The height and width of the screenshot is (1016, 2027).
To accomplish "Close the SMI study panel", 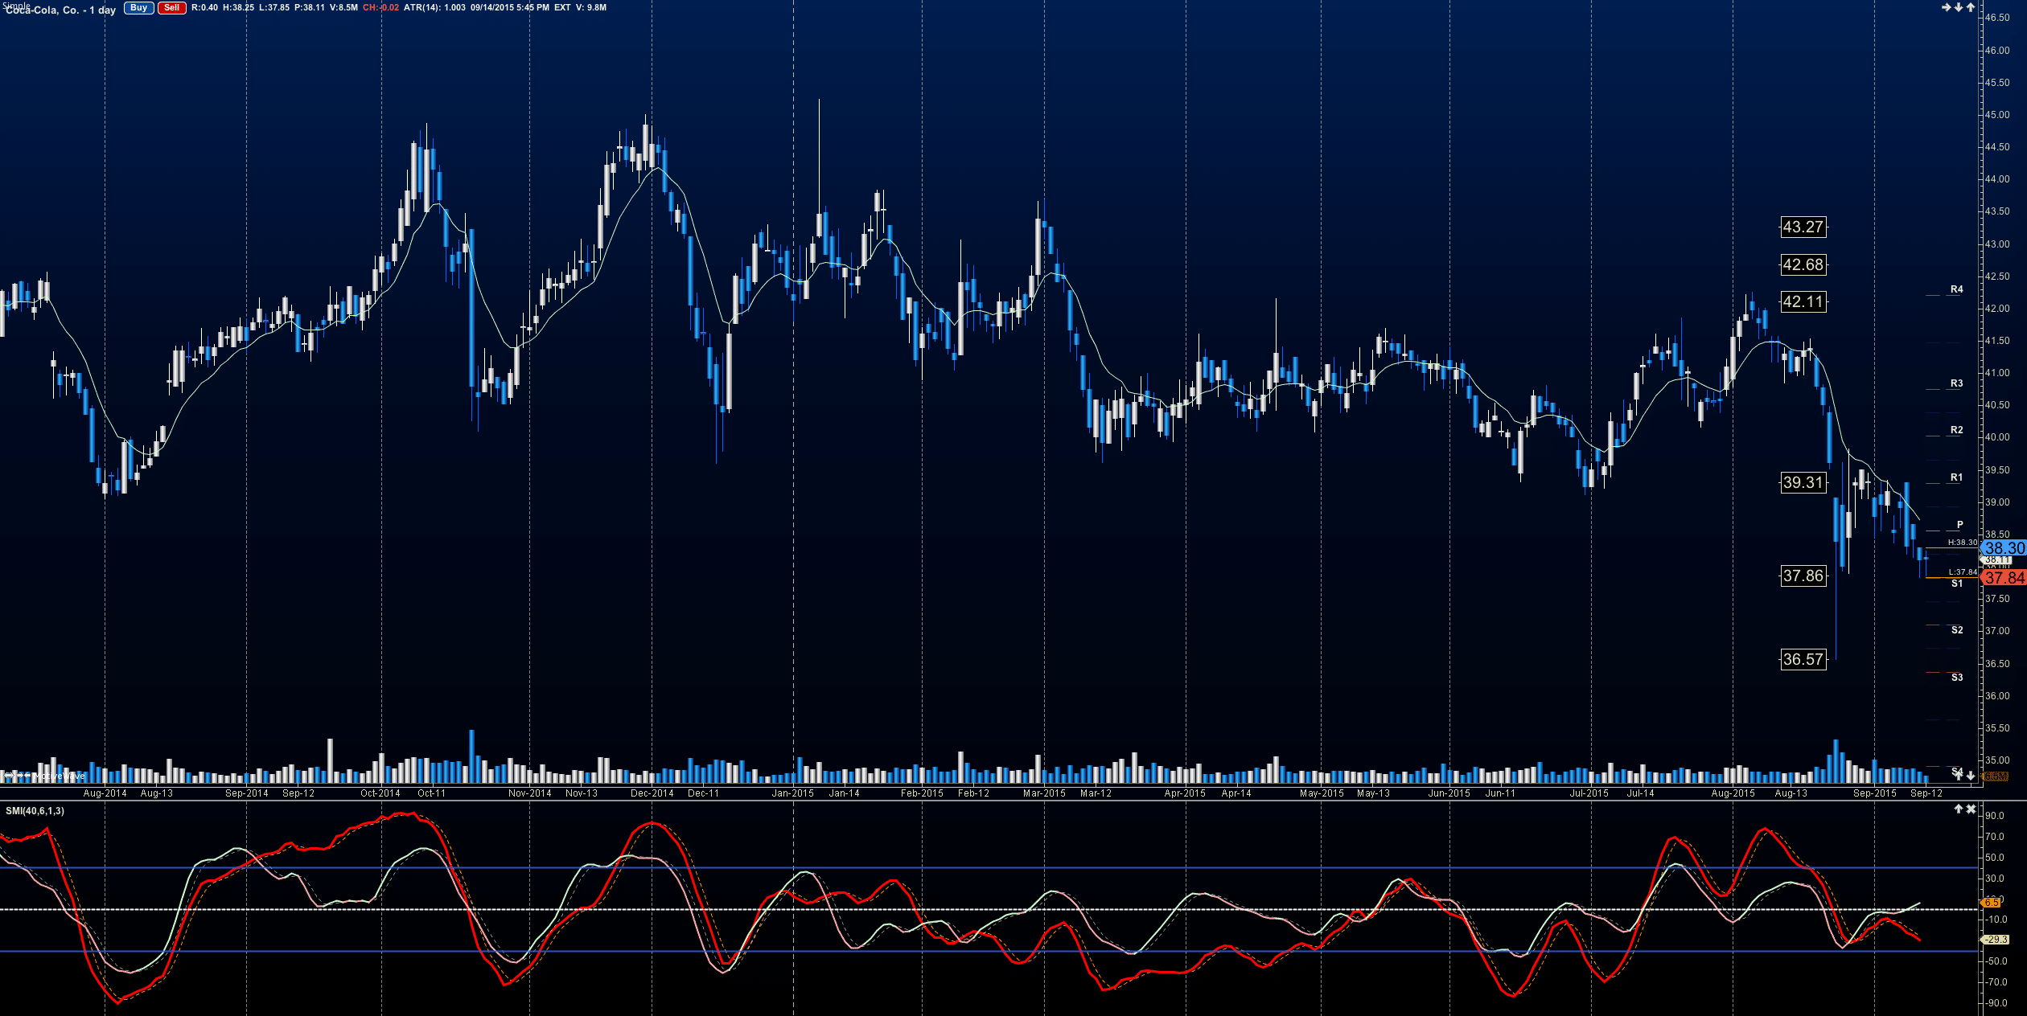I will coord(1971,809).
